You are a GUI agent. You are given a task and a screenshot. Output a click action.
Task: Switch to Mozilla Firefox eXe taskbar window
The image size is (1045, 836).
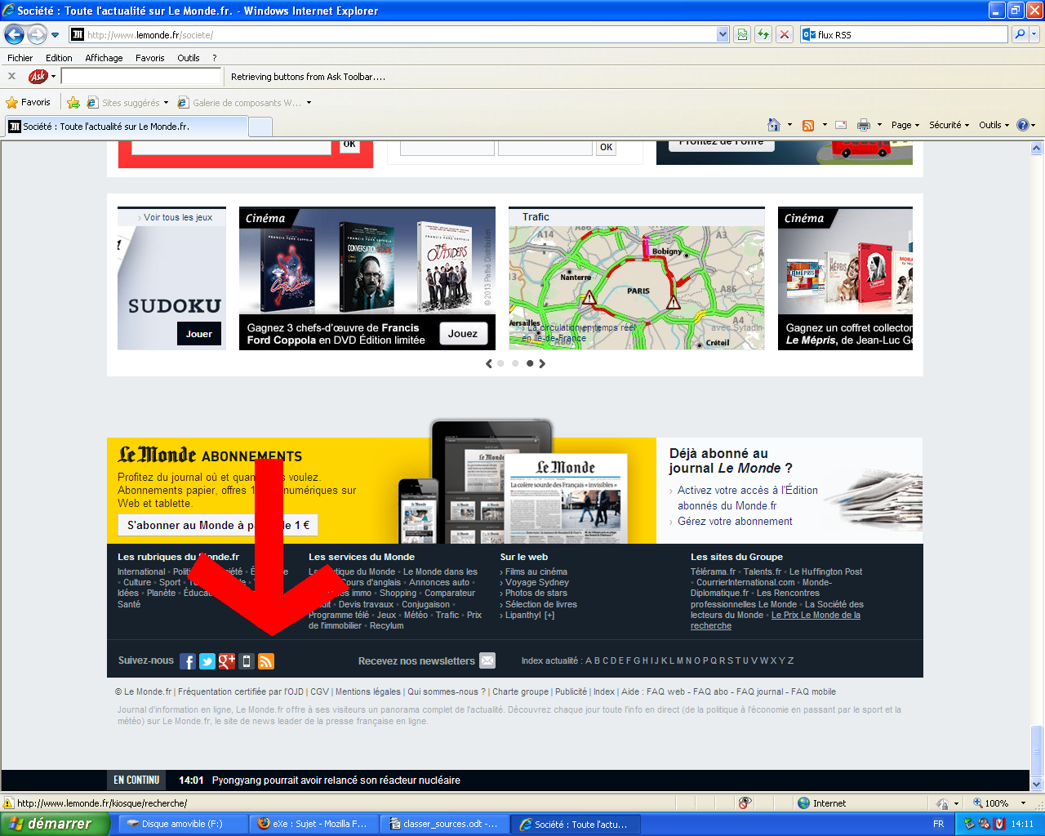tap(314, 824)
